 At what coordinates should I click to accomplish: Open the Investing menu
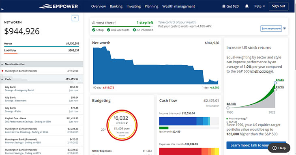pyautogui.click(x=133, y=6)
